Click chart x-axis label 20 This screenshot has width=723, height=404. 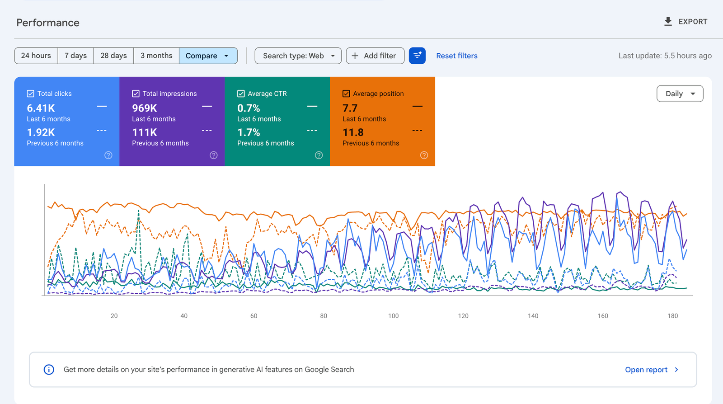click(x=114, y=316)
